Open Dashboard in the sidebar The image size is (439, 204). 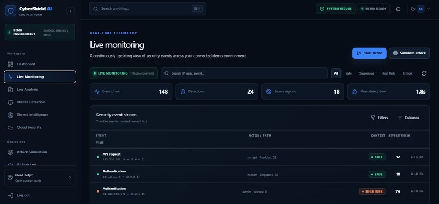(x=40, y=64)
